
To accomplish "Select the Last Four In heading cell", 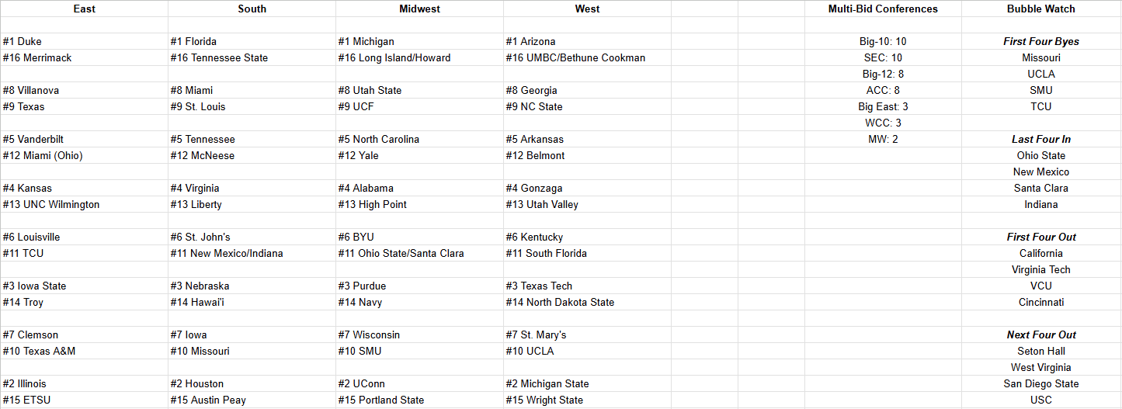I will [1040, 140].
